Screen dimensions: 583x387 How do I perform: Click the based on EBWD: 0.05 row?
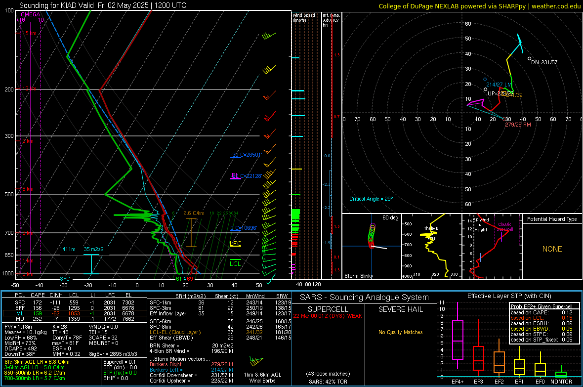(541, 329)
